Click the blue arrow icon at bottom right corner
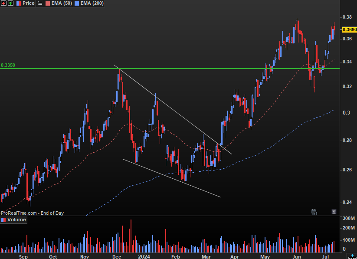Viewport: 357px width, 259px height. (x=352, y=256)
